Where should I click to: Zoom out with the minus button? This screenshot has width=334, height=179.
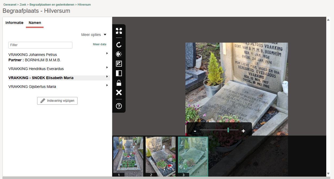(195, 131)
